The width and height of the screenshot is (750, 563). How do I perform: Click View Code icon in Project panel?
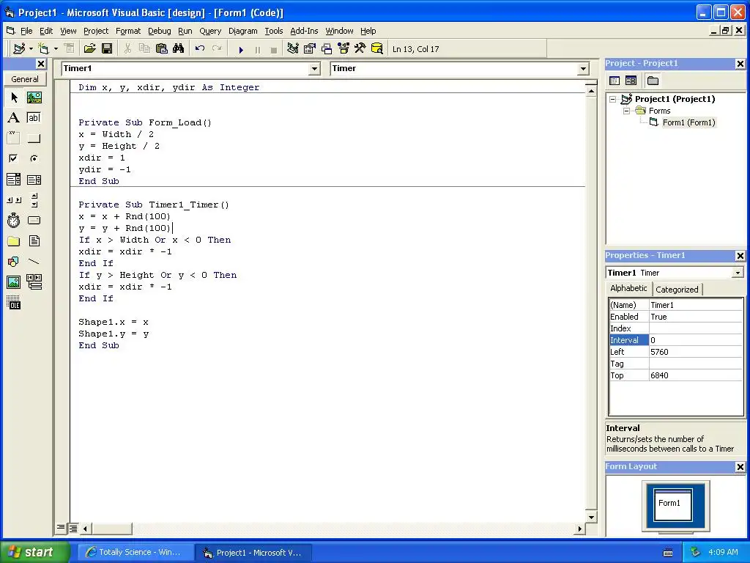coord(615,81)
